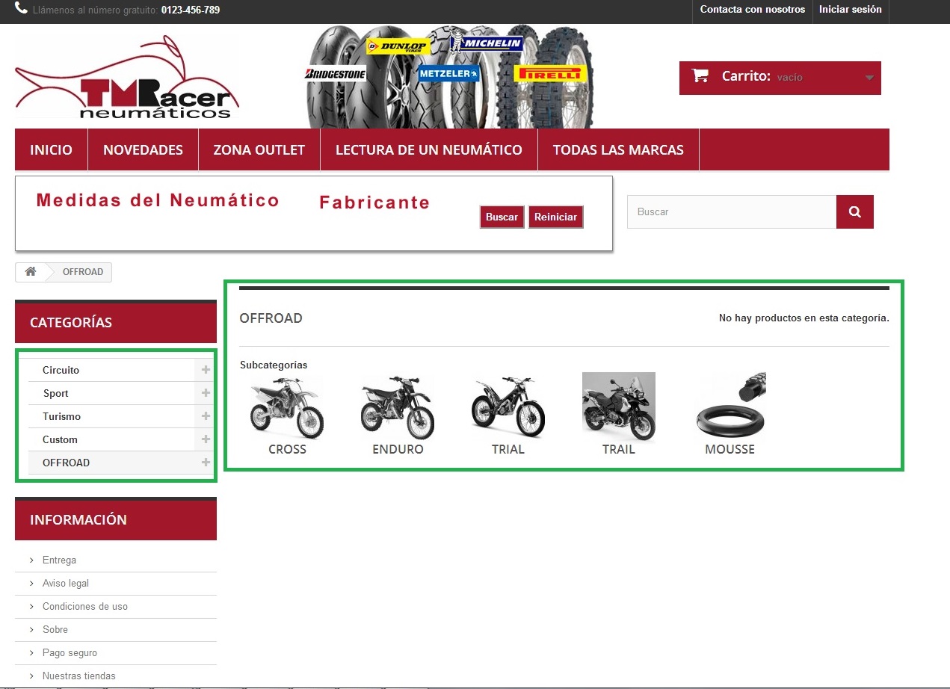
Task: Click the TRAIL subcategory label
Action: click(x=619, y=449)
